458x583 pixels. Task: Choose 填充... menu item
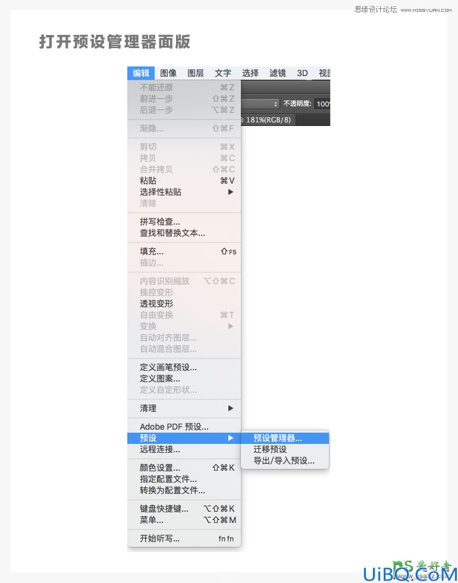click(x=184, y=252)
